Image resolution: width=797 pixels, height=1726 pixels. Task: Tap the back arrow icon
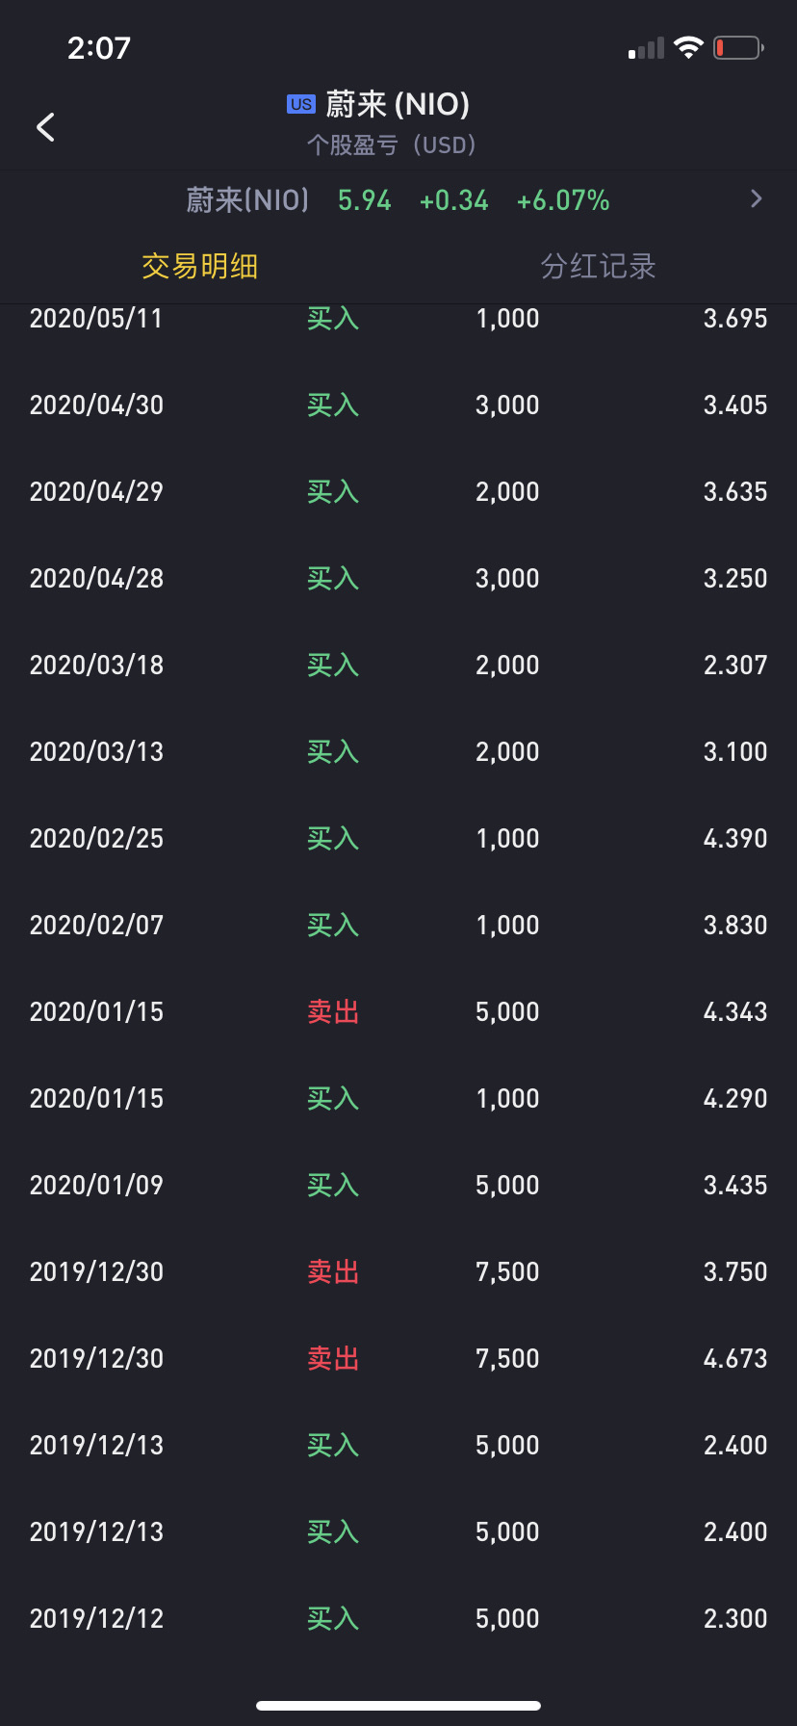(x=45, y=126)
